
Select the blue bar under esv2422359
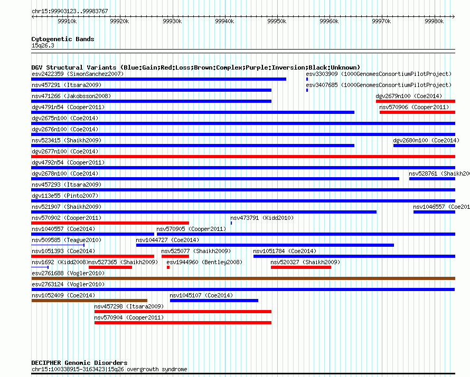pyautogui.click(x=158, y=79)
